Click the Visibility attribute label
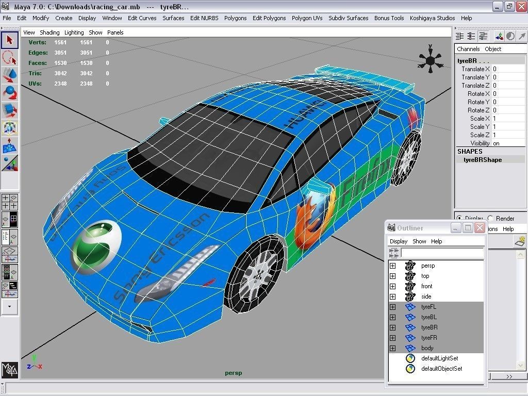Image resolution: width=528 pixels, height=396 pixels. [x=480, y=143]
